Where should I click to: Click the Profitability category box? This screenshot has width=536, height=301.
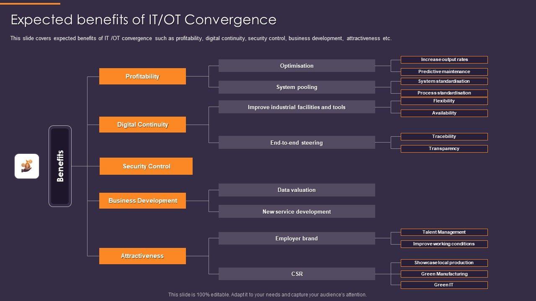[x=142, y=77]
